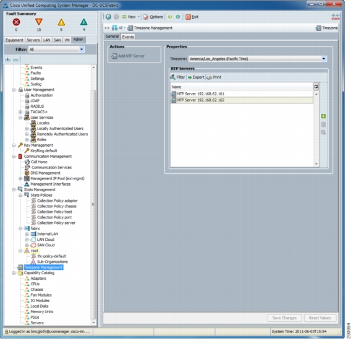Click the info properties icon beside NTP table
Viewport: 356px width, 346px height.
[x=323, y=132]
